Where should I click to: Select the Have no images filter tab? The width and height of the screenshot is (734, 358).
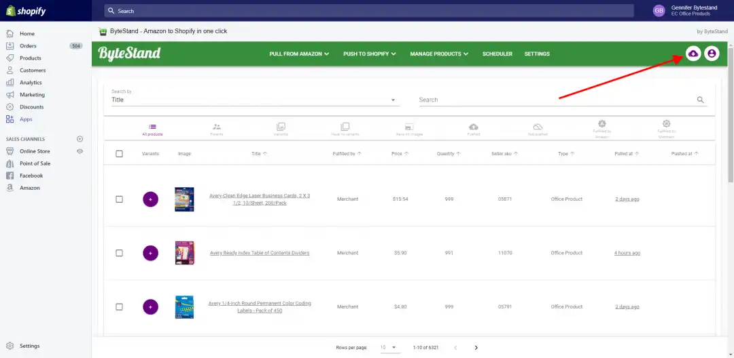pyautogui.click(x=409, y=130)
